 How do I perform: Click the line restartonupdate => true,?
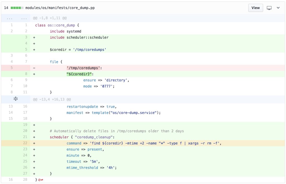point(92,107)
